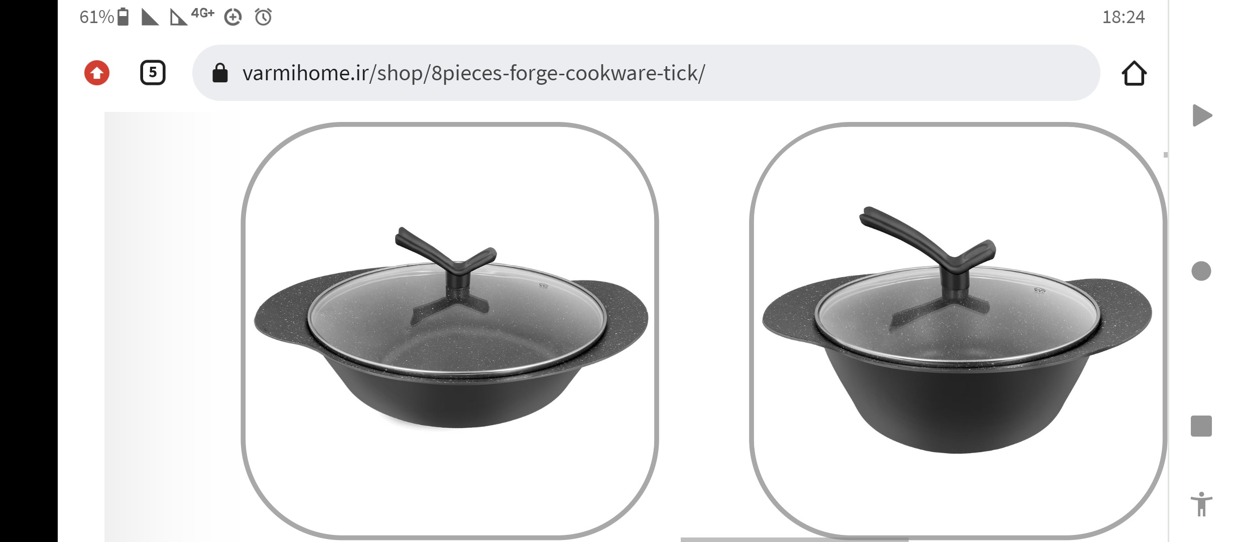Open the left shallow pot image
The width and height of the screenshot is (1235, 542).
coord(450,330)
